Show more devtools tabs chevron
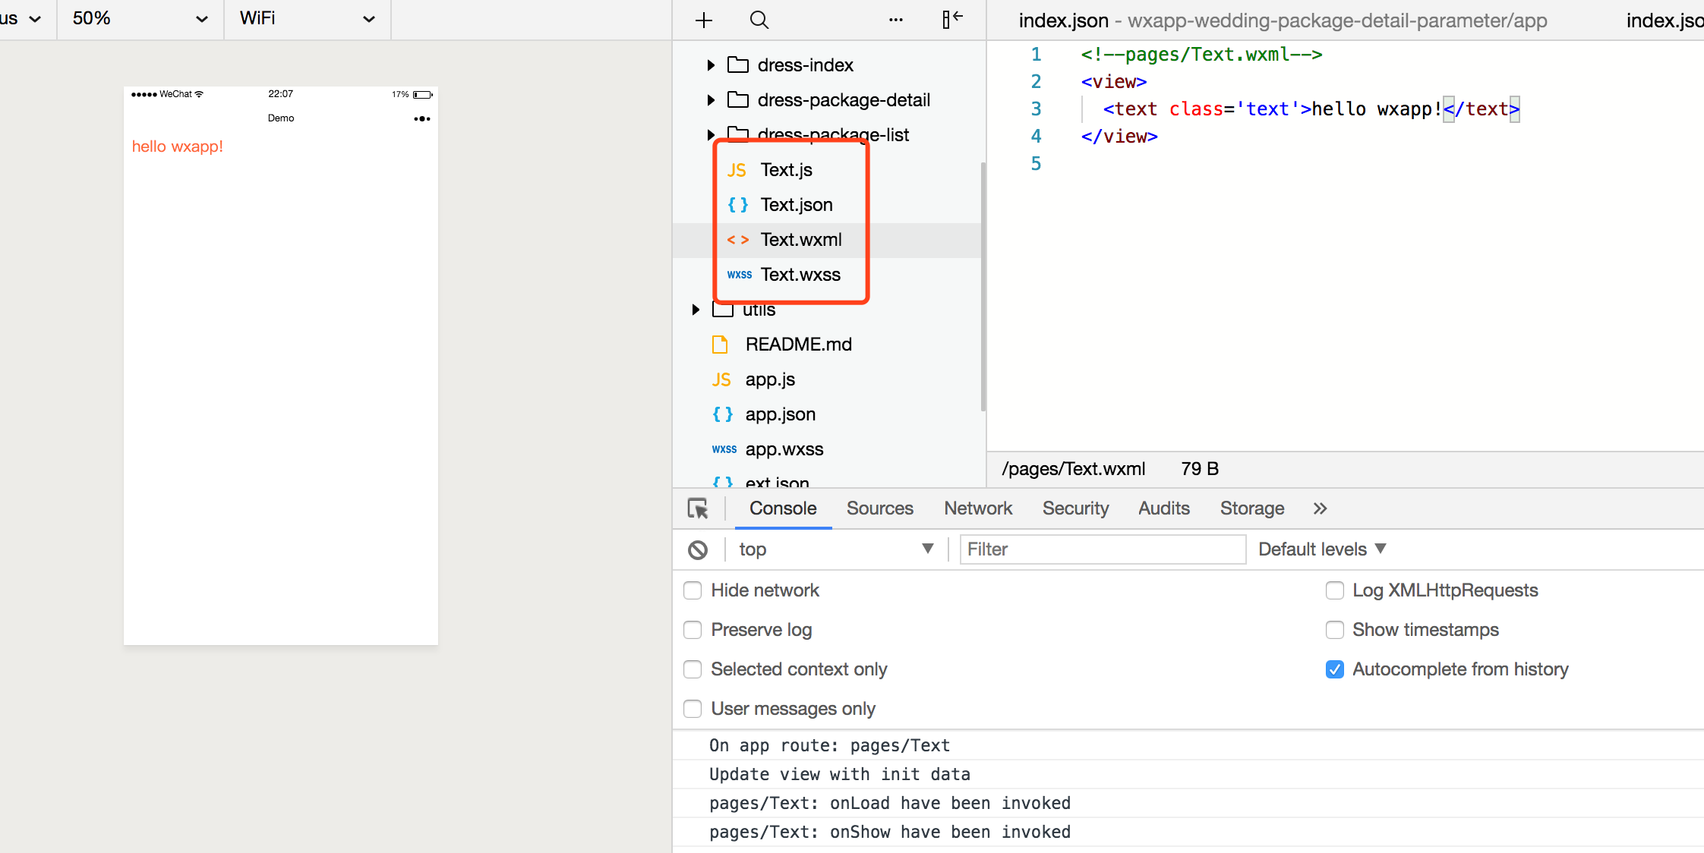Viewport: 1704px width, 853px height. point(1320,508)
